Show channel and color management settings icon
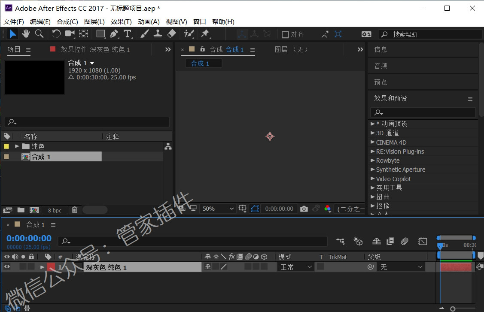The height and width of the screenshot is (312, 484). click(328, 209)
